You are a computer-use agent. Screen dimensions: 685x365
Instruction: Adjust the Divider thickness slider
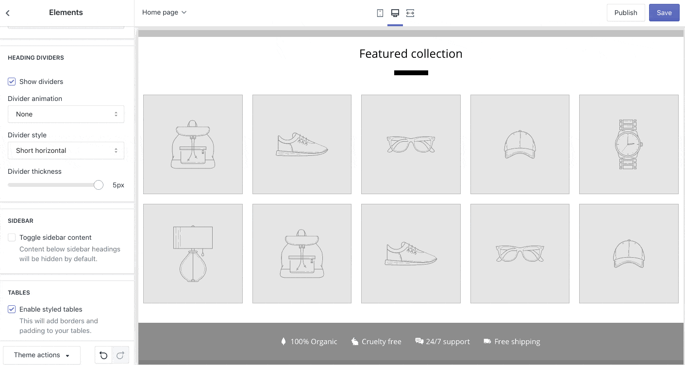pyautogui.click(x=98, y=185)
